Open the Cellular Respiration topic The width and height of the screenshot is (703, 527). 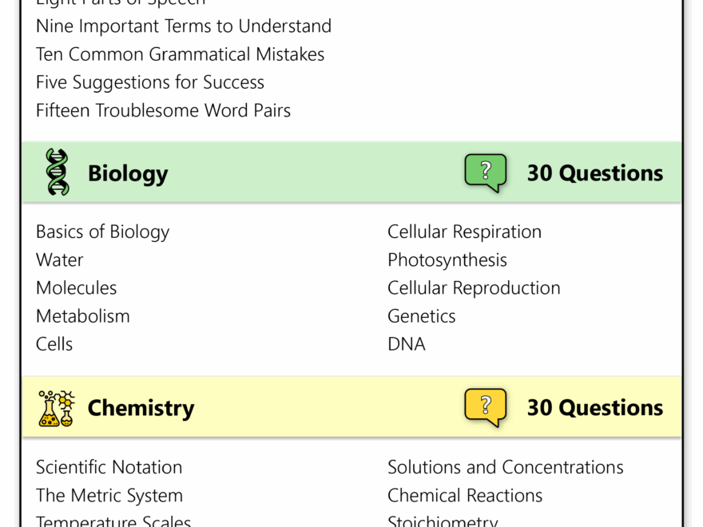(x=464, y=232)
